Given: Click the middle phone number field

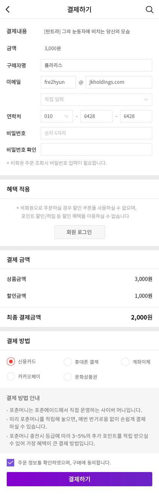Looking at the screenshot, I should [x=97, y=116].
